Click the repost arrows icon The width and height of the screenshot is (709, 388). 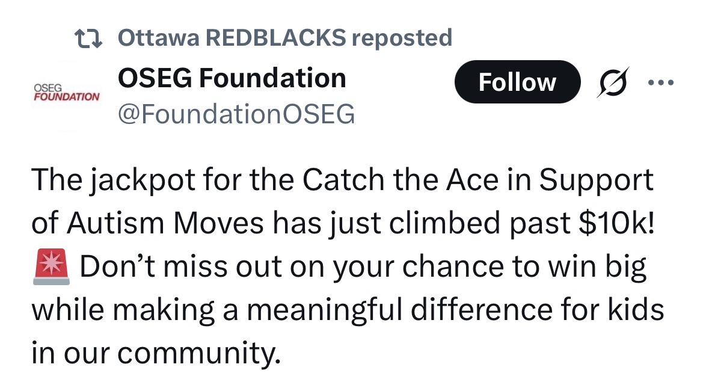click(x=87, y=38)
